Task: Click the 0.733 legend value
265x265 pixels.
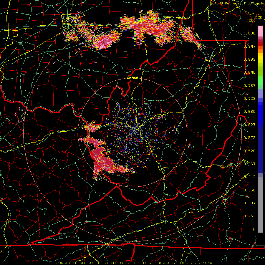Action: 249,99
